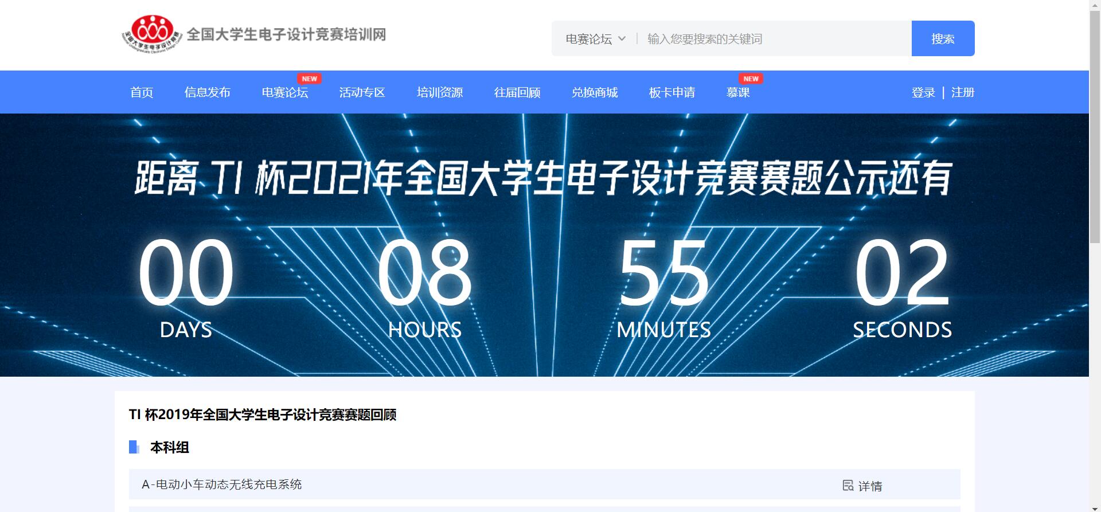The image size is (1101, 512).
Task: Open 活动专区 in the navigation bar
Action: pyautogui.click(x=362, y=92)
